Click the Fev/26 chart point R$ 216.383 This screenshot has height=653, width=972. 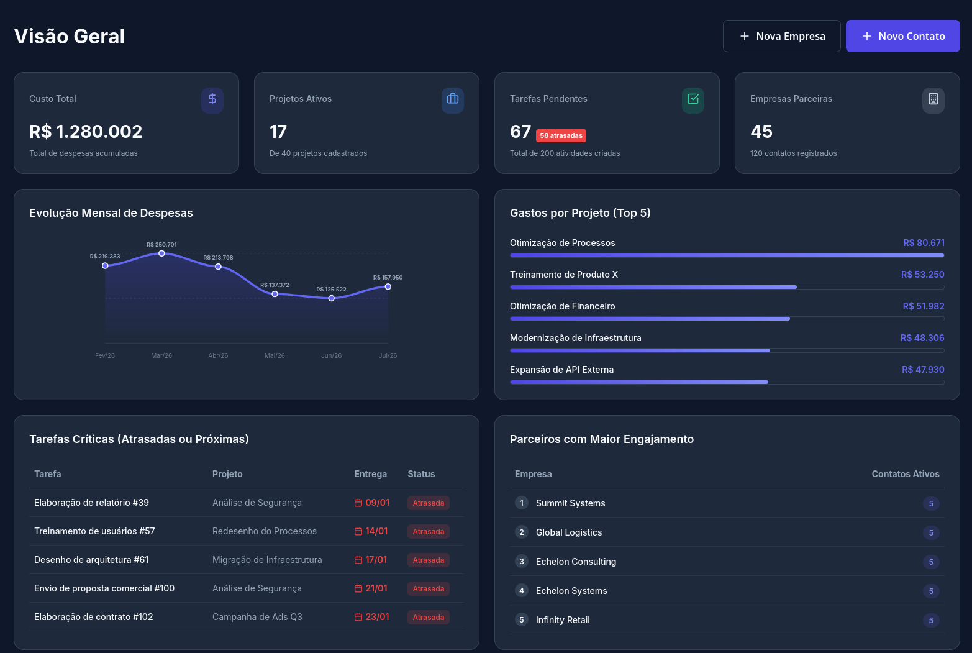tap(105, 265)
